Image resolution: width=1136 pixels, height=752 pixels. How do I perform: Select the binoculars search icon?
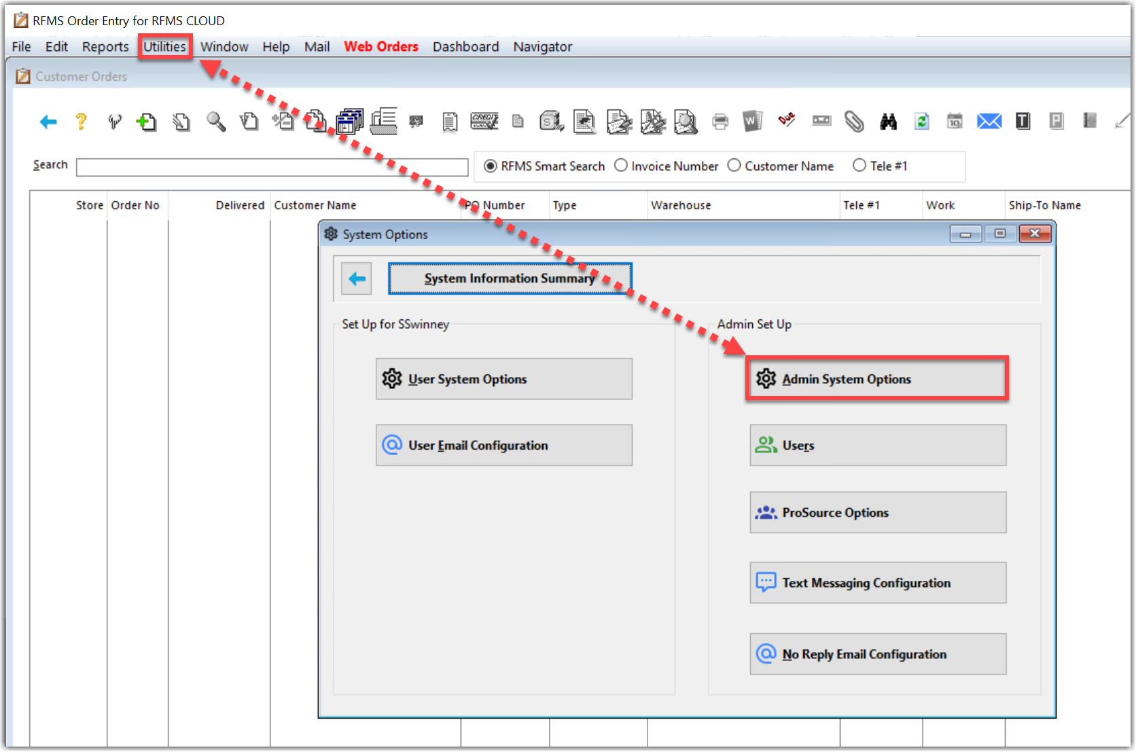[x=888, y=122]
